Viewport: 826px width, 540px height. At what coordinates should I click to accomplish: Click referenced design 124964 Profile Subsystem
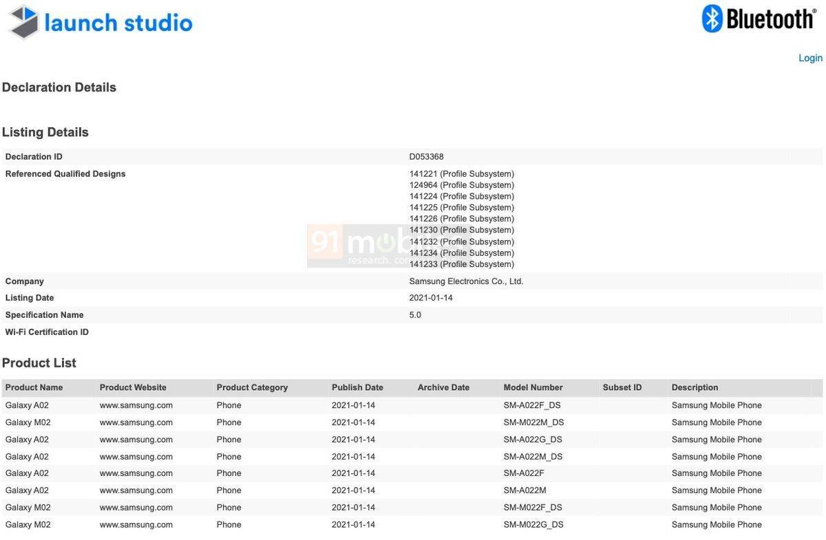461,185
